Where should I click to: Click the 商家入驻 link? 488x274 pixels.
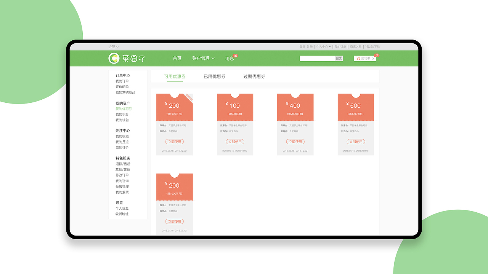pos(356,47)
